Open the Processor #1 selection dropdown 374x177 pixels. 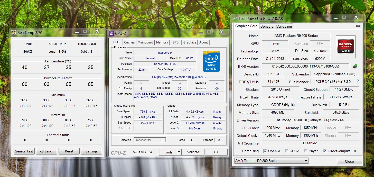coord(150,140)
